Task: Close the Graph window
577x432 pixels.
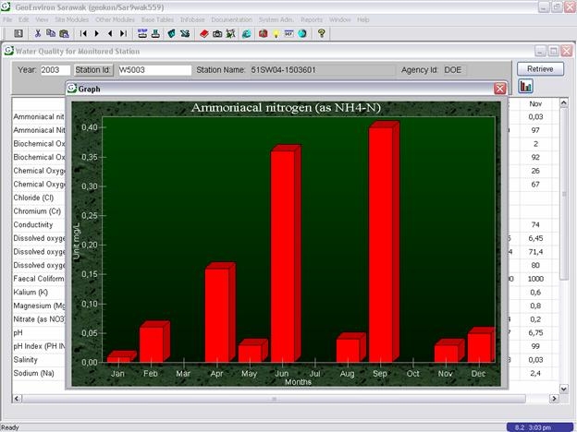Action: click(x=500, y=89)
